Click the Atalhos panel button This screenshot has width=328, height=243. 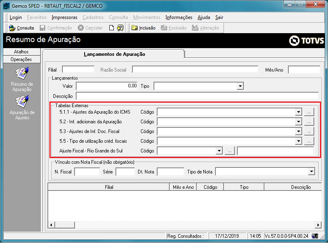(x=22, y=52)
